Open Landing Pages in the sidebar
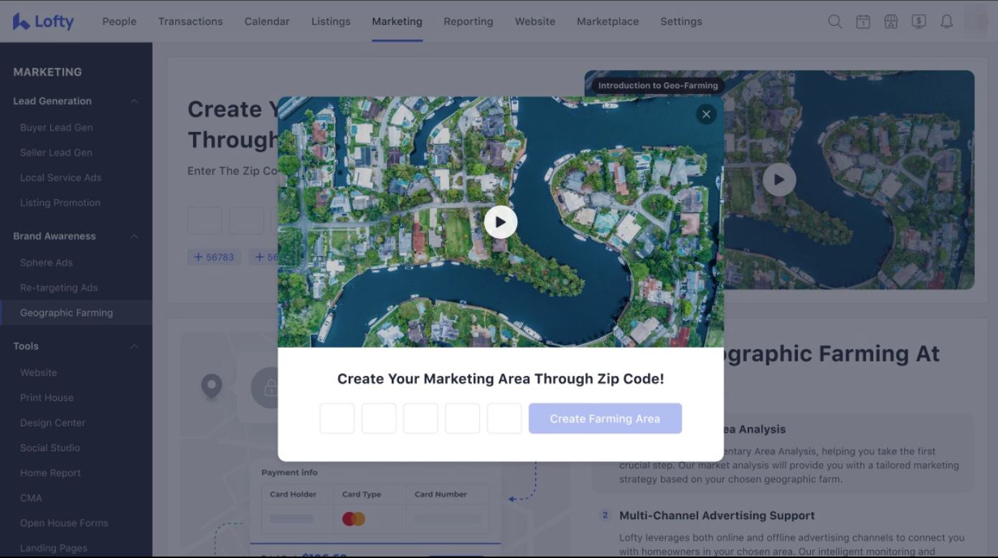The height and width of the screenshot is (558, 998). pyautogui.click(x=54, y=549)
